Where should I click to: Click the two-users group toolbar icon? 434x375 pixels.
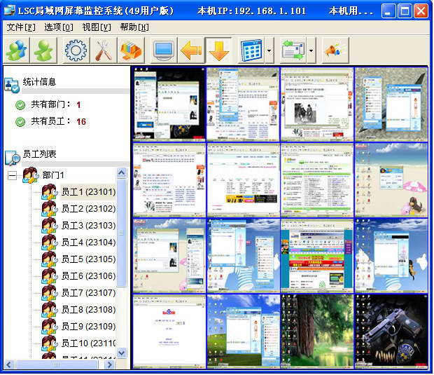pos(16,50)
